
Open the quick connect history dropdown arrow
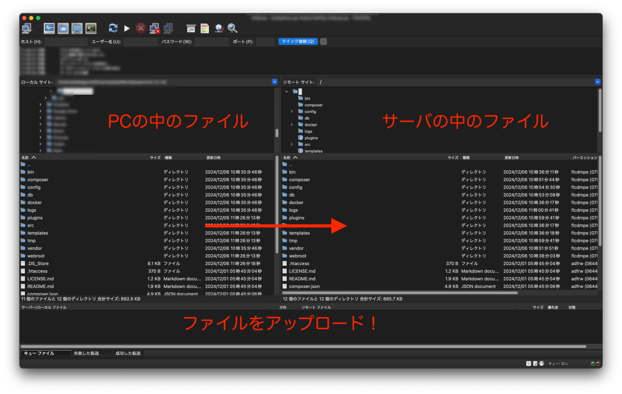click(323, 41)
